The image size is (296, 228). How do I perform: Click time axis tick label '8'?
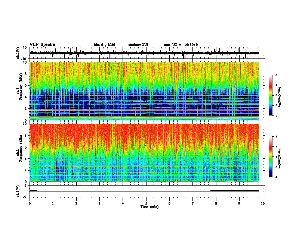216,203
